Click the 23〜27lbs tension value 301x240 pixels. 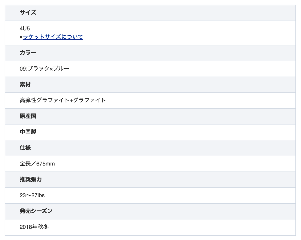click(32, 195)
